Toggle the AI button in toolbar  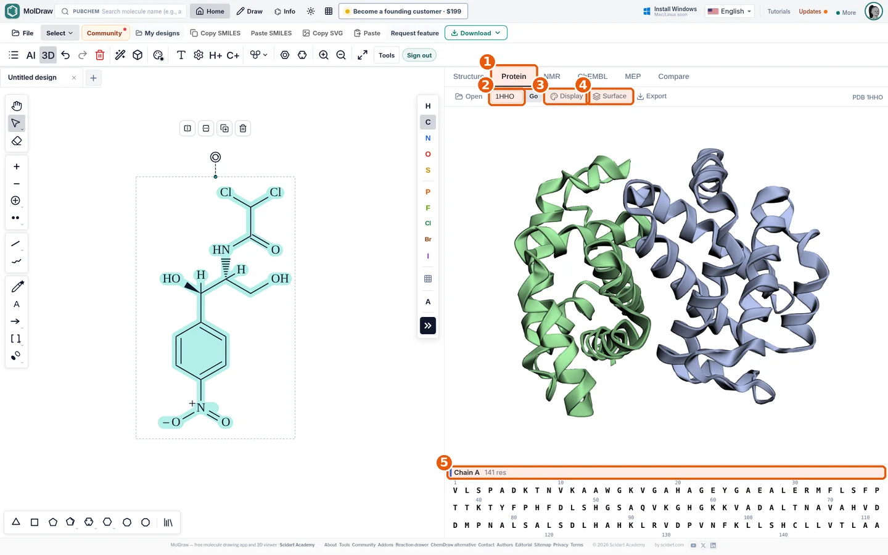[x=31, y=55]
